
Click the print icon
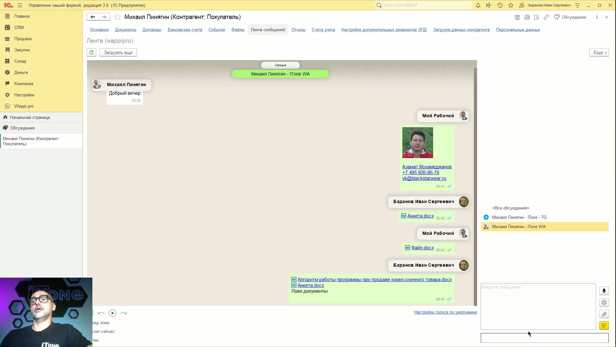click(x=527, y=17)
